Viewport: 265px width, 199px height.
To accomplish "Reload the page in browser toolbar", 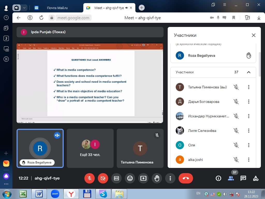I will (x=41, y=18).
